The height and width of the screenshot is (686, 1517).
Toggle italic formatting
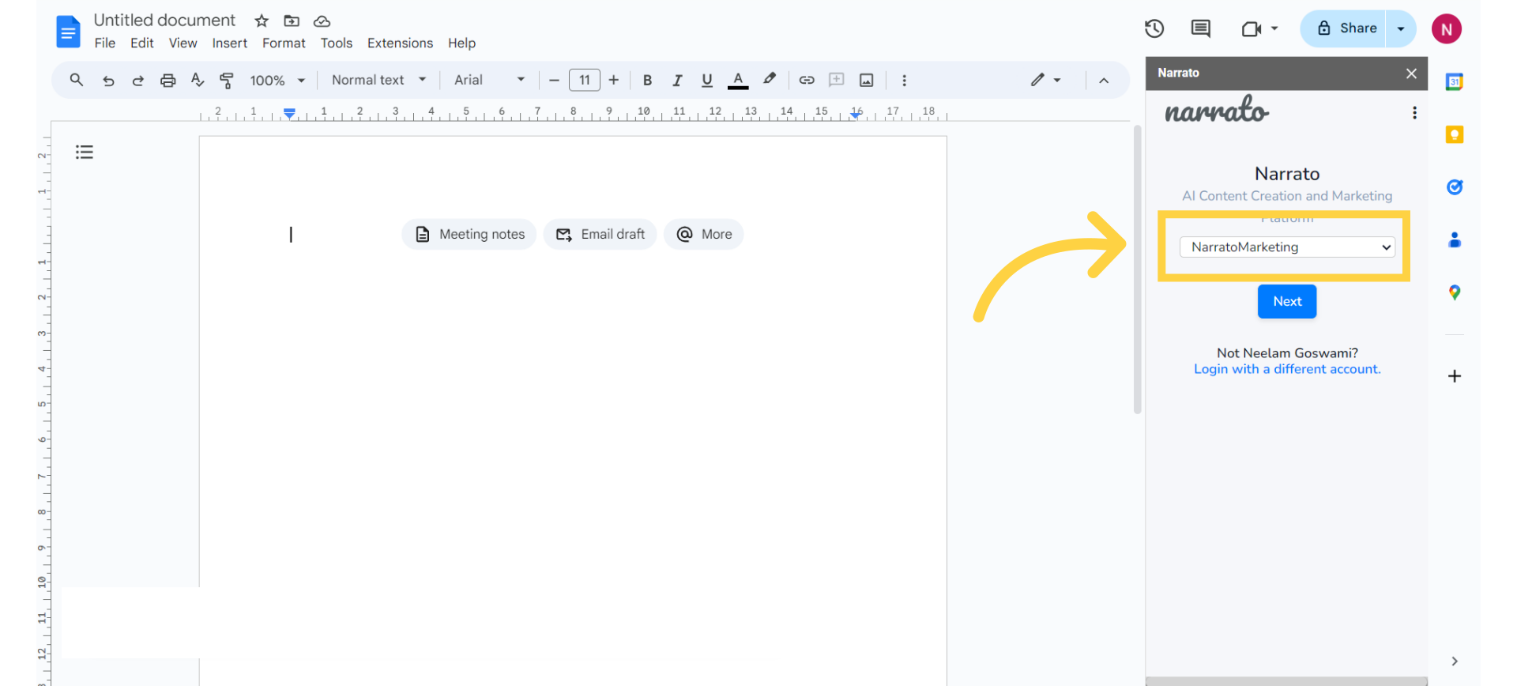pos(677,80)
